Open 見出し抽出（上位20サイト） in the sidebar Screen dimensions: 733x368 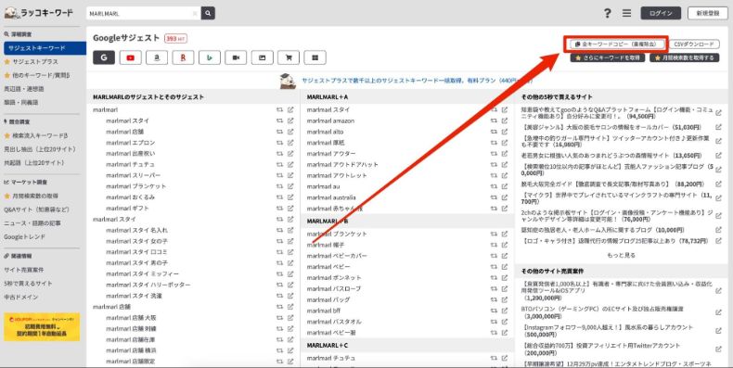tap(40, 149)
